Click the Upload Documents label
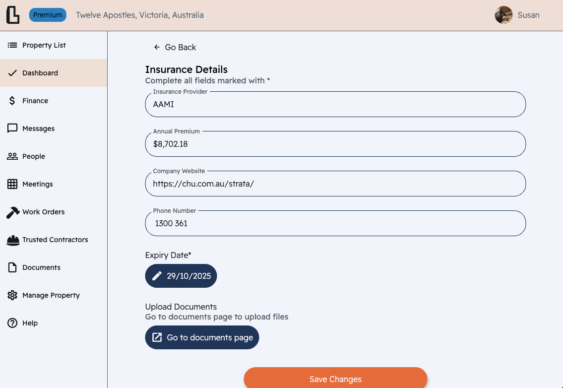This screenshot has width=563, height=388. pyautogui.click(x=181, y=307)
